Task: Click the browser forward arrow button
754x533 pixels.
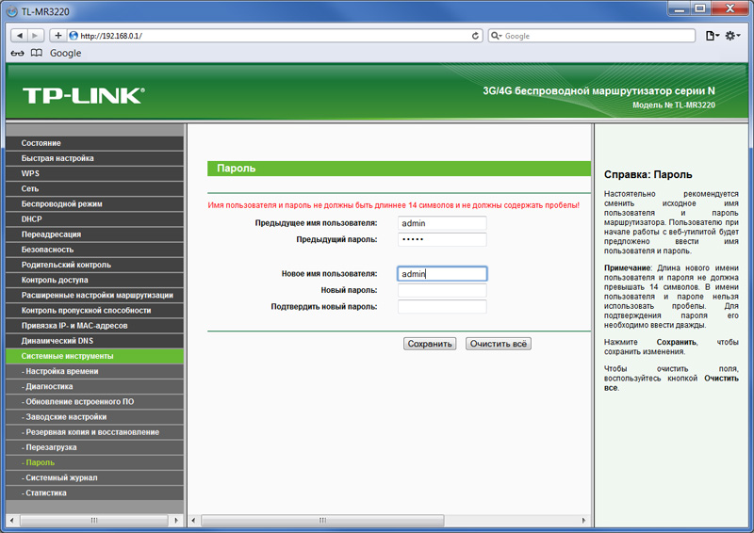Action: (35, 35)
